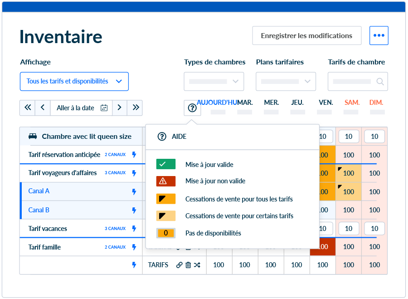This screenshot has width=408, height=299.
Task: Skip forward with the double-right arrows
Action: [x=136, y=108]
